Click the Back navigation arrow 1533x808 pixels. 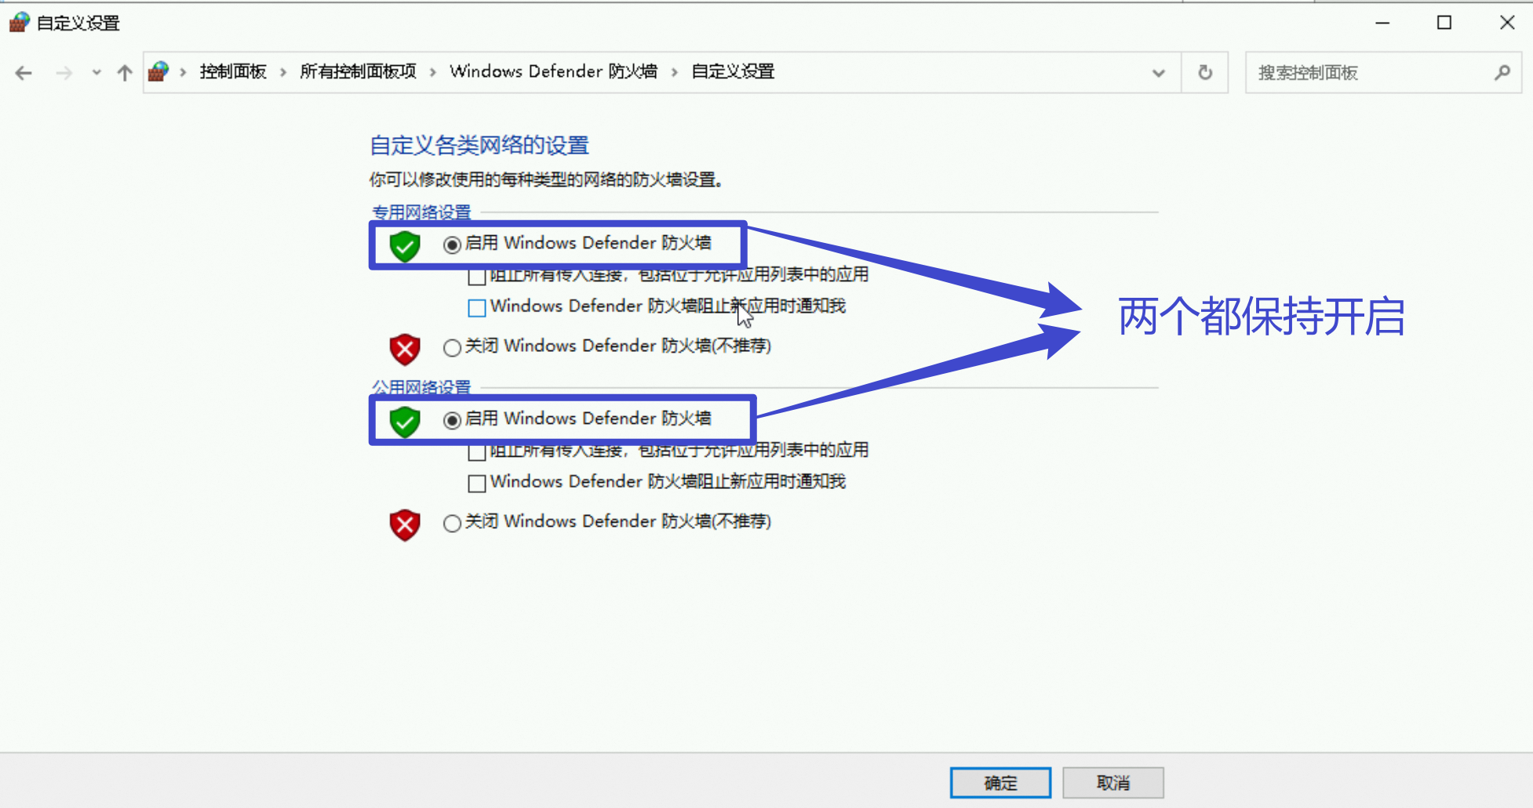(x=24, y=73)
